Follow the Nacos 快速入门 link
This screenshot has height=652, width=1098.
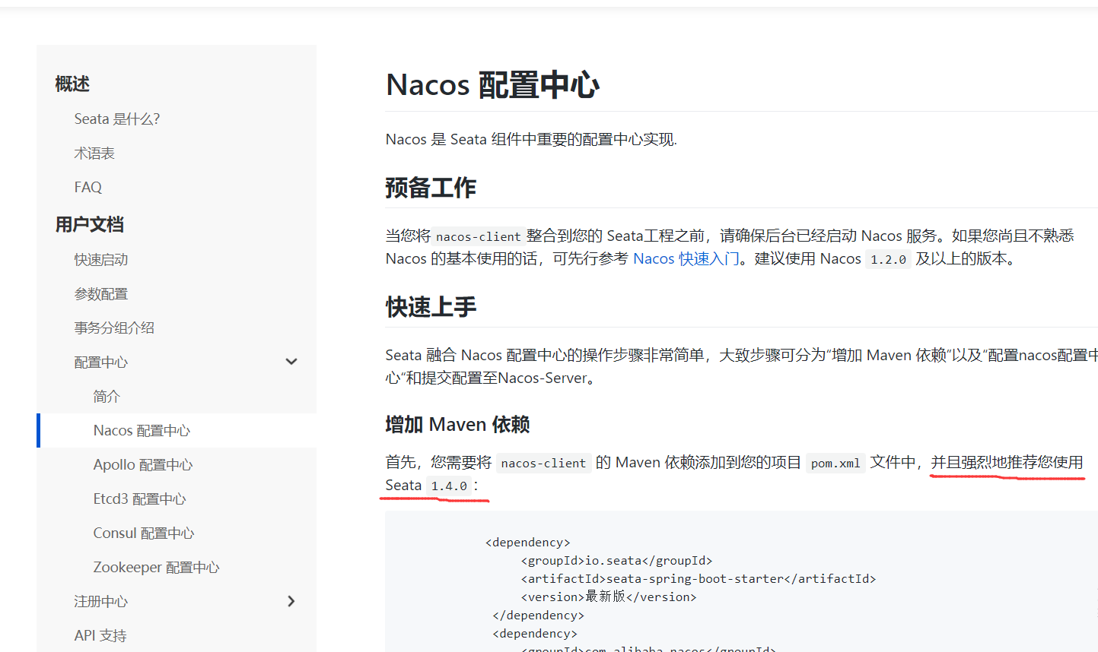click(x=686, y=258)
